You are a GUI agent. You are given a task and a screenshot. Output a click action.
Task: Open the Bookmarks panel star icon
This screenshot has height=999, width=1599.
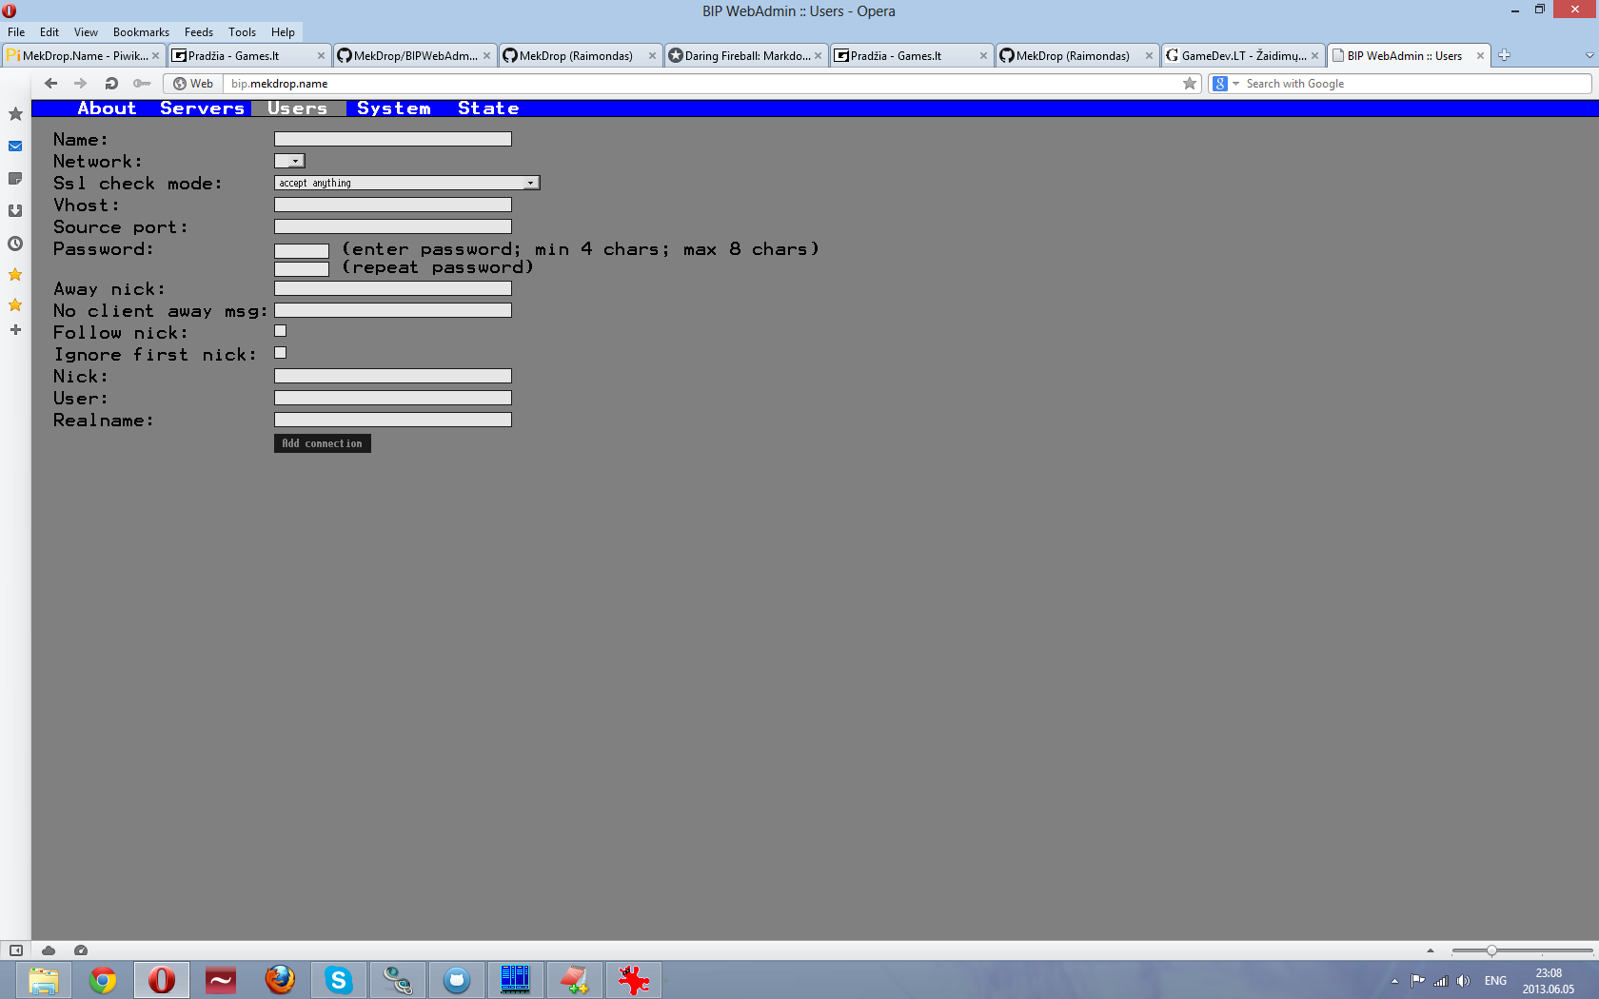[15, 114]
